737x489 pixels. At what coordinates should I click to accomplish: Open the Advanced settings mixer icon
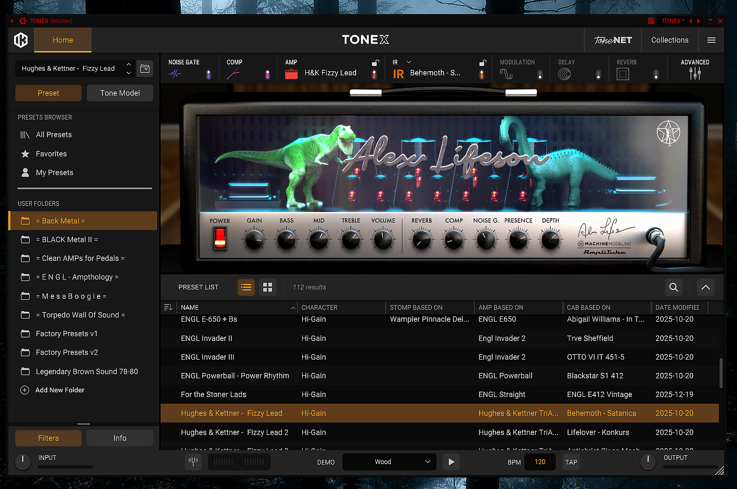(695, 73)
